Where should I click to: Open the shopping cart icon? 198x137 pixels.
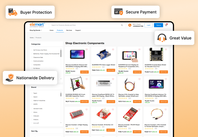[x=166, y=25]
